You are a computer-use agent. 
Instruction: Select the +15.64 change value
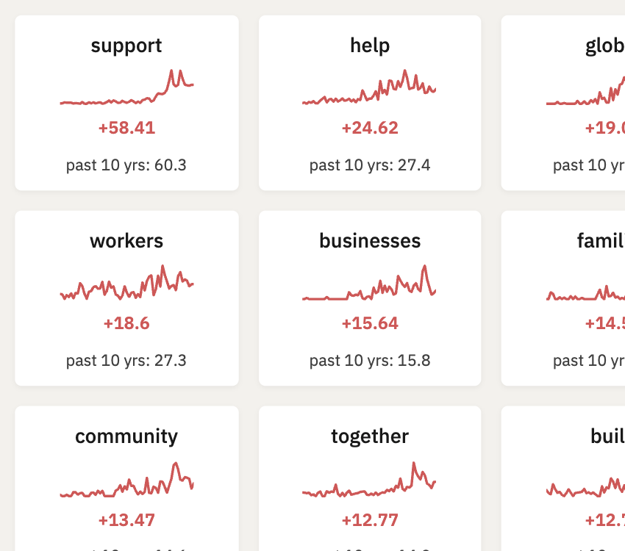370,323
